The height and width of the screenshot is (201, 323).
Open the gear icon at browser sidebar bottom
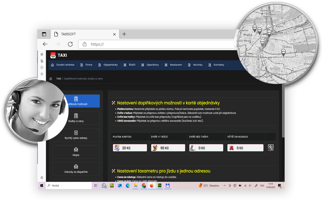click(x=42, y=178)
